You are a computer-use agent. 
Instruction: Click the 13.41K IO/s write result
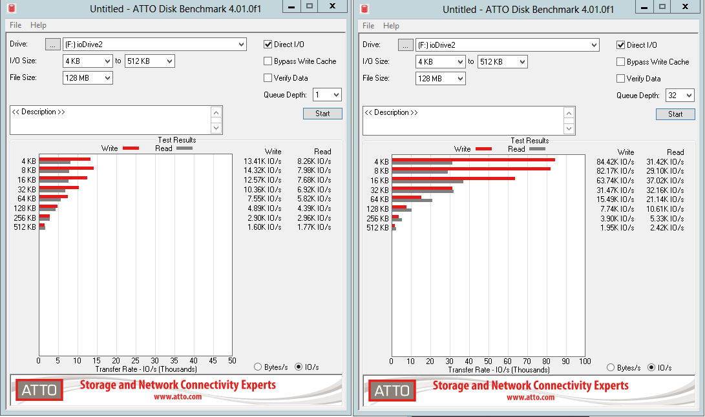click(262, 161)
